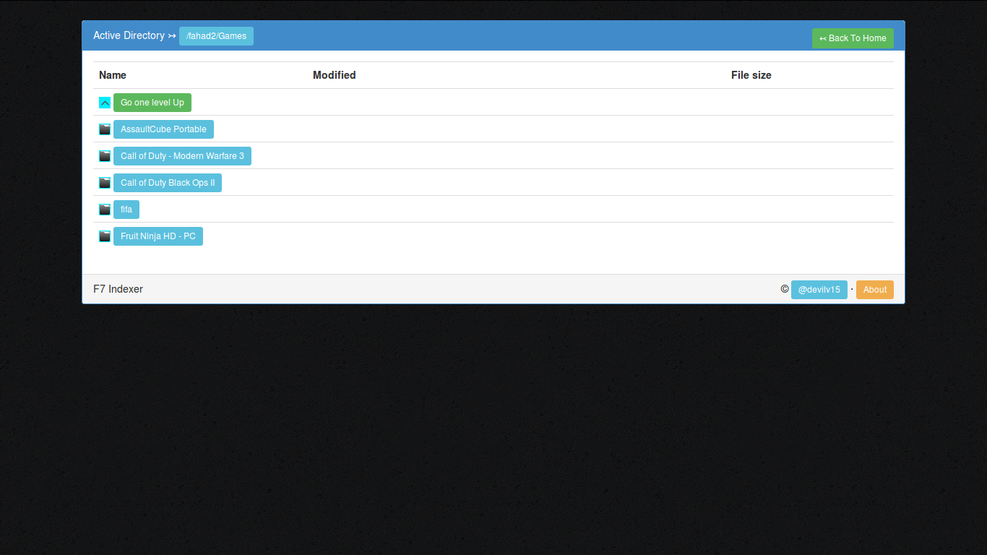Open the About page
Viewport: 987px width, 555px height.
tap(875, 290)
